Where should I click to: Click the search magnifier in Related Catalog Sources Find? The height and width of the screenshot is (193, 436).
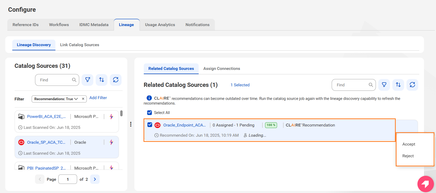tap(371, 85)
